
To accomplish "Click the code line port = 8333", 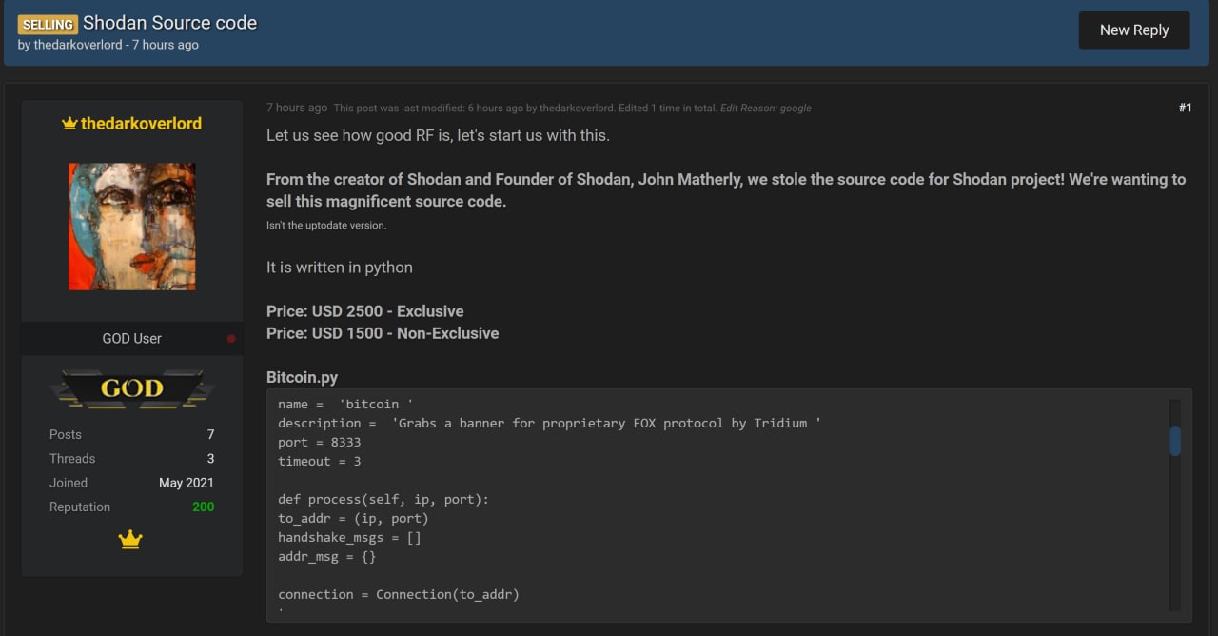I will click(320, 442).
